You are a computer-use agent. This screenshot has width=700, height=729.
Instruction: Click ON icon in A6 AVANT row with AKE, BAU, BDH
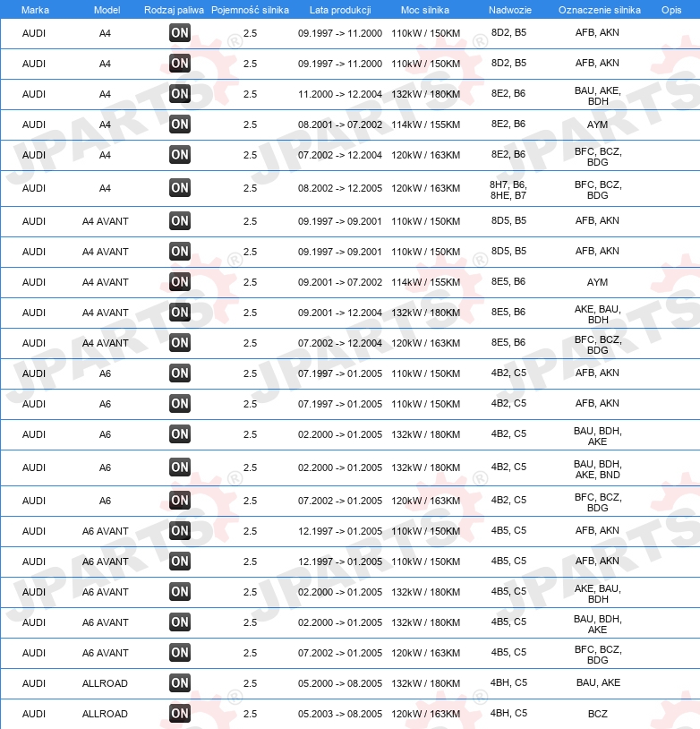180,592
